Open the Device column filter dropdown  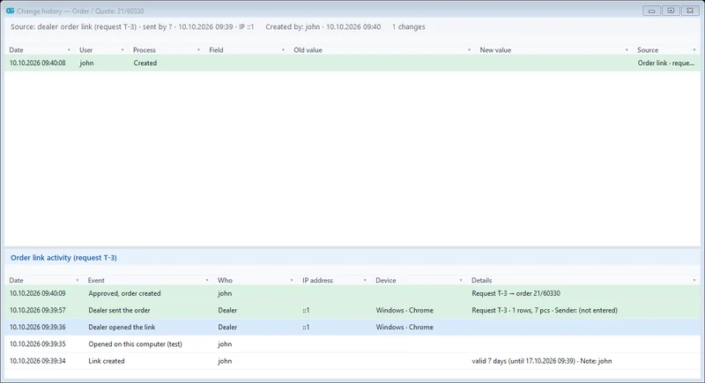pos(460,281)
